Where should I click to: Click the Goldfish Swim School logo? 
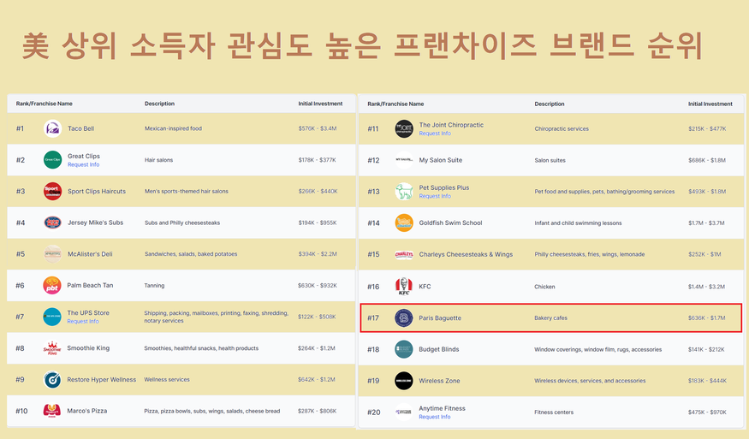tap(404, 223)
